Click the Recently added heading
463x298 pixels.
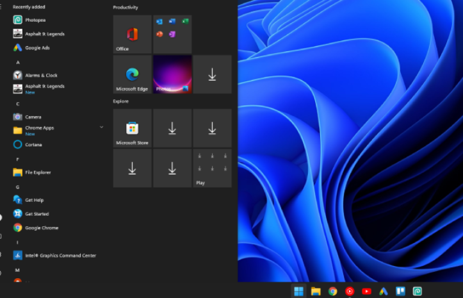[29, 7]
